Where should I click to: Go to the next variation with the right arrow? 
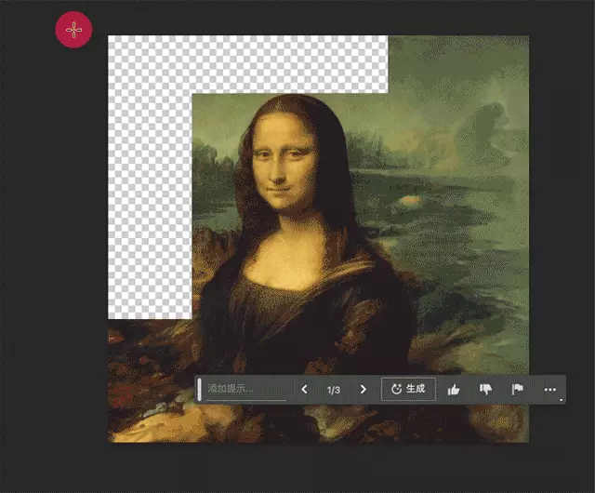click(x=363, y=390)
